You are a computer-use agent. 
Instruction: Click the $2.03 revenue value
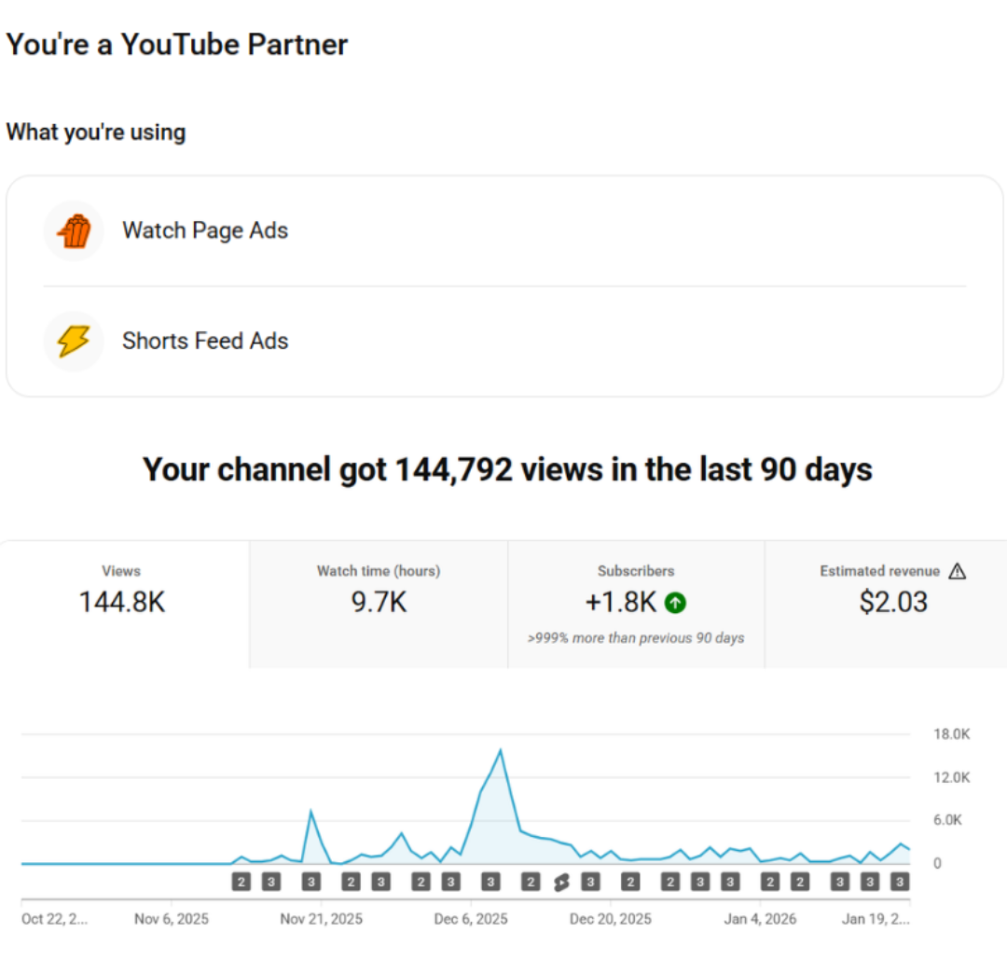(893, 603)
